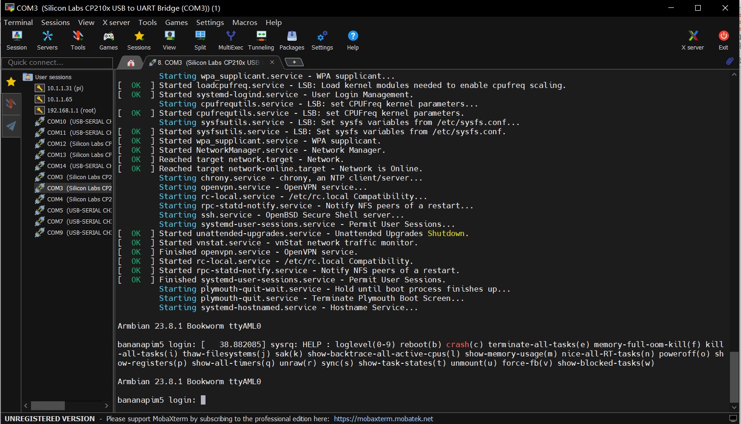Open the home tab
Screen dimensions: 741x424
coord(131,62)
